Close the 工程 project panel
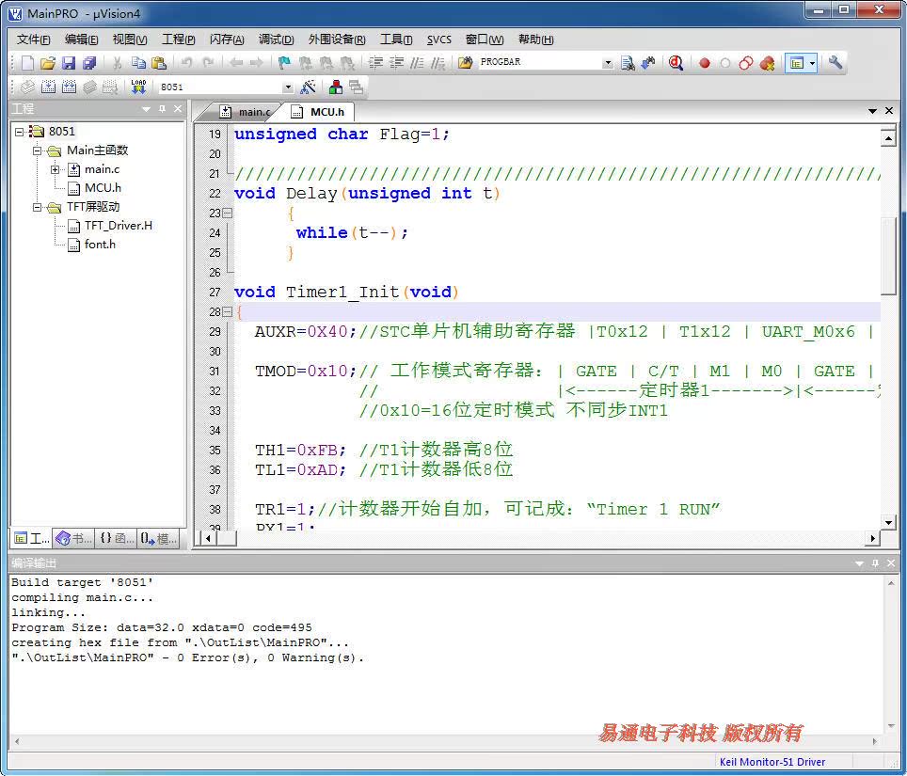 [178, 109]
